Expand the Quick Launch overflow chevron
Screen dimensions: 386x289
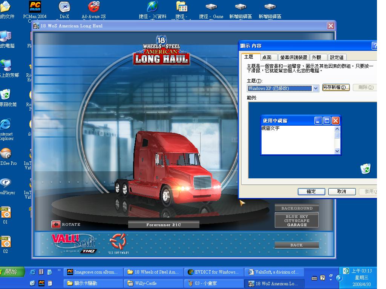59,270
